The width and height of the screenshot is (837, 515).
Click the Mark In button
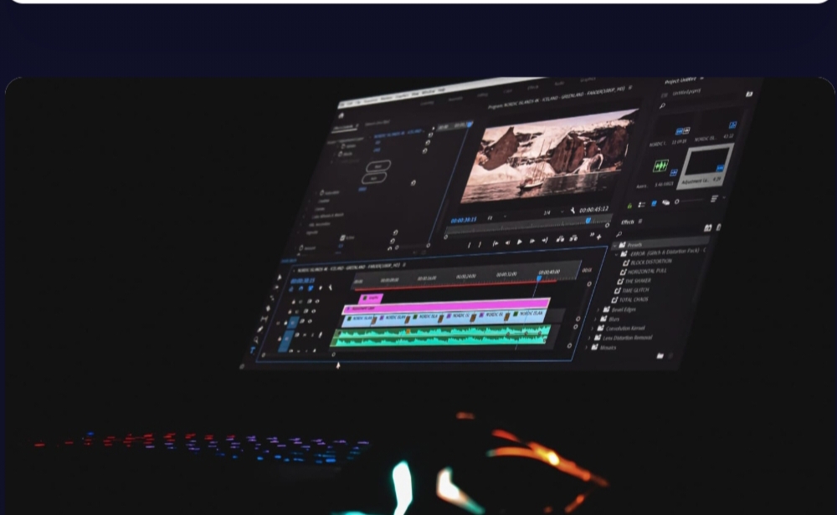[470, 245]
